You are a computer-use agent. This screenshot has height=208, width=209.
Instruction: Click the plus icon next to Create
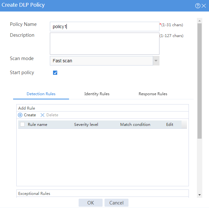pos(20,115)
